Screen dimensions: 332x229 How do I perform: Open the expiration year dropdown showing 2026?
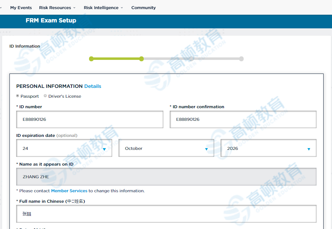coord(269,148)
